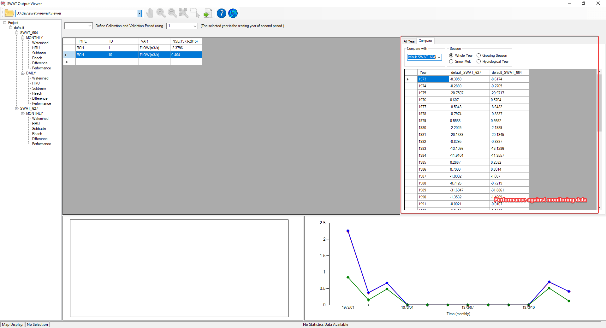Select Performance under the DAILY node
This screenshot has height=328, width=606.
point(42,103)
